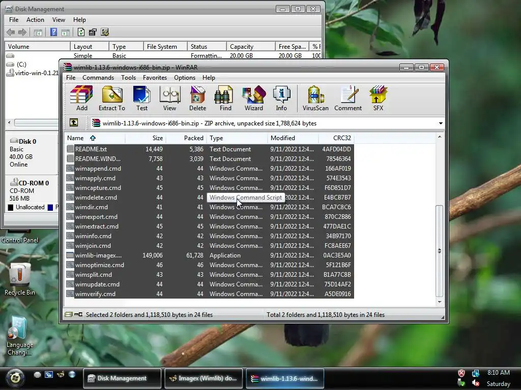Open WinRAR File menu
Screen dimensions: 521x390
pos(71,78)
